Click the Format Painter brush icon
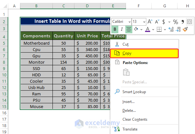Viewport: 195px width, 134px height. point(186,29)
